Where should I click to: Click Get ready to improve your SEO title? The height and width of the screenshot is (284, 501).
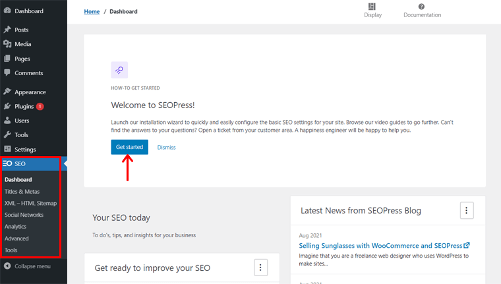point(152,268)
